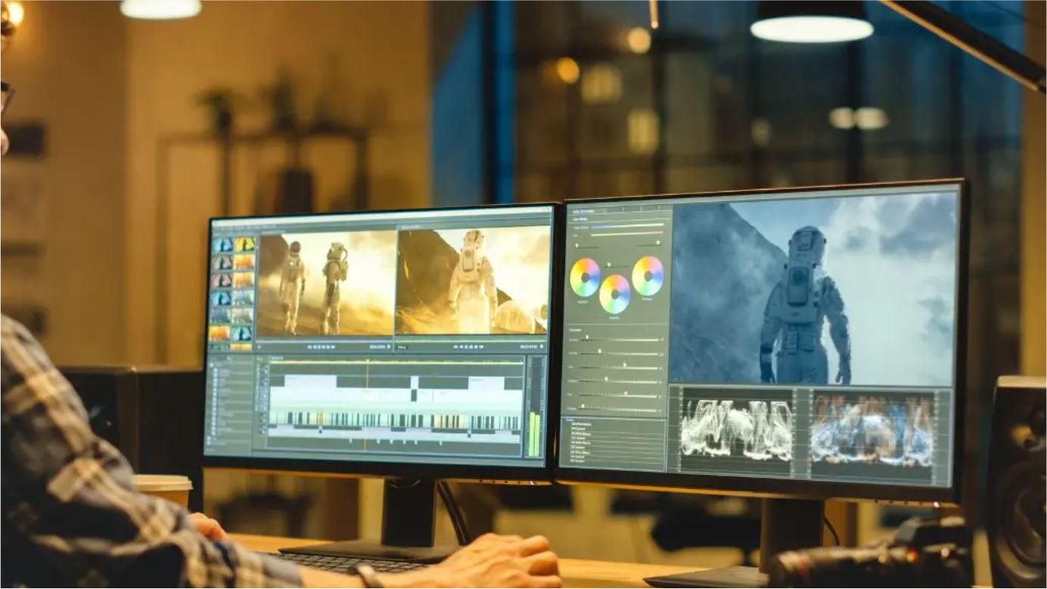Click the program preview showing one golden astronaut
This screenshot has height=589, width=1047.
(473, 280)
